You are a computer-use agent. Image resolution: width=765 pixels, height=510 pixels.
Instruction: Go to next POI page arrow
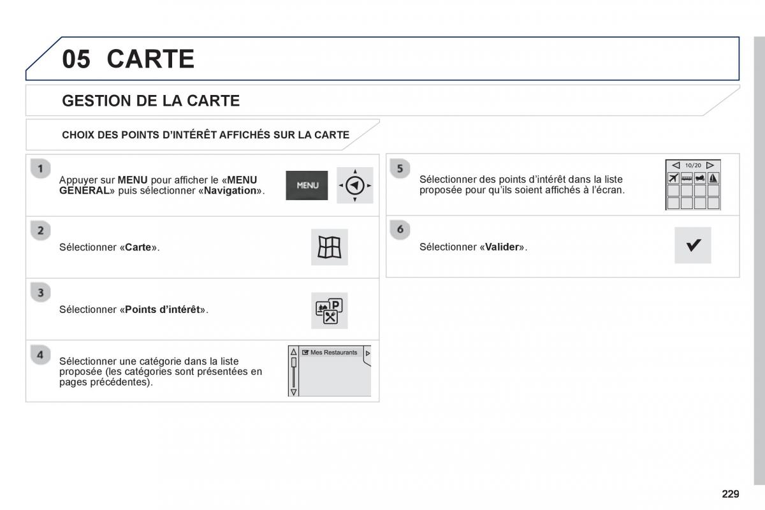click(710, 165)
